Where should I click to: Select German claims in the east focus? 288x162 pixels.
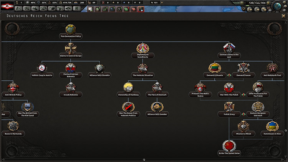coord(229,51)
